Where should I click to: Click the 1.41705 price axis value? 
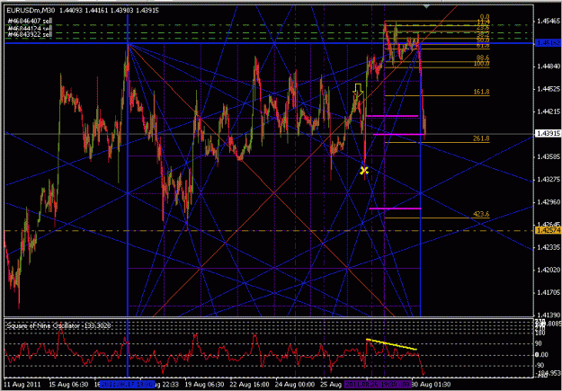point(547,293)
